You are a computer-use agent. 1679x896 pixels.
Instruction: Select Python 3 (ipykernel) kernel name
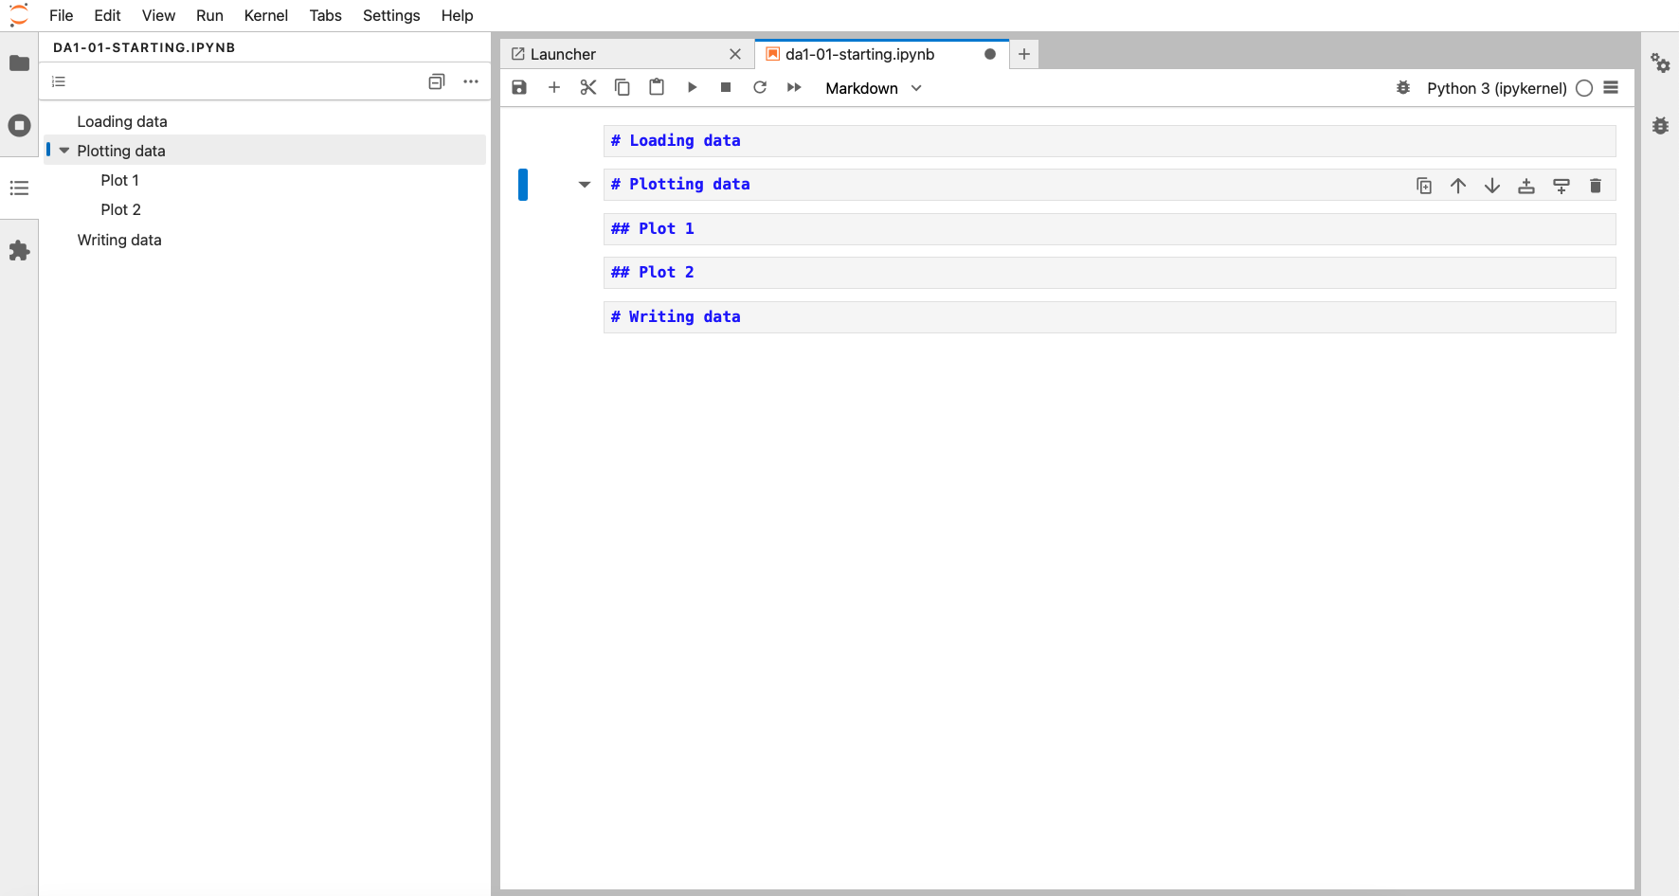pyautogui.click(x=1497, y=88)
